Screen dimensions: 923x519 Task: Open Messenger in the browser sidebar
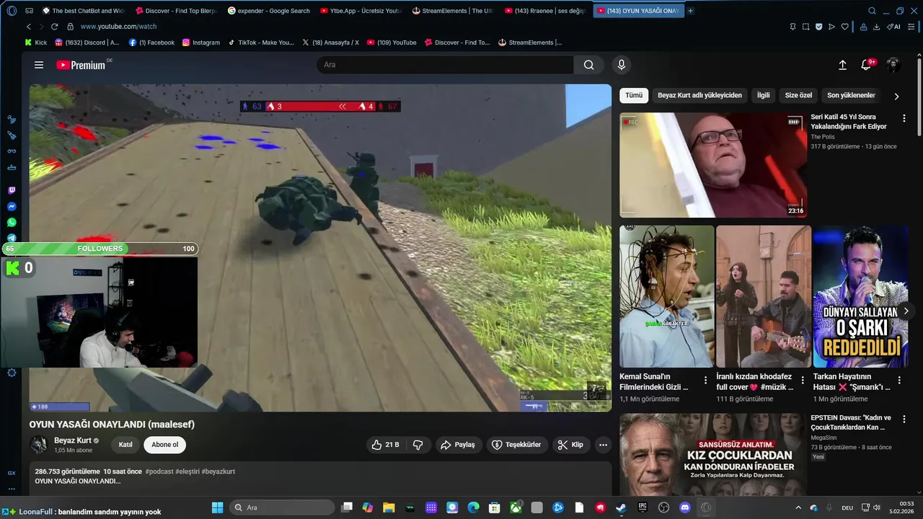click(x=12, y=207)
